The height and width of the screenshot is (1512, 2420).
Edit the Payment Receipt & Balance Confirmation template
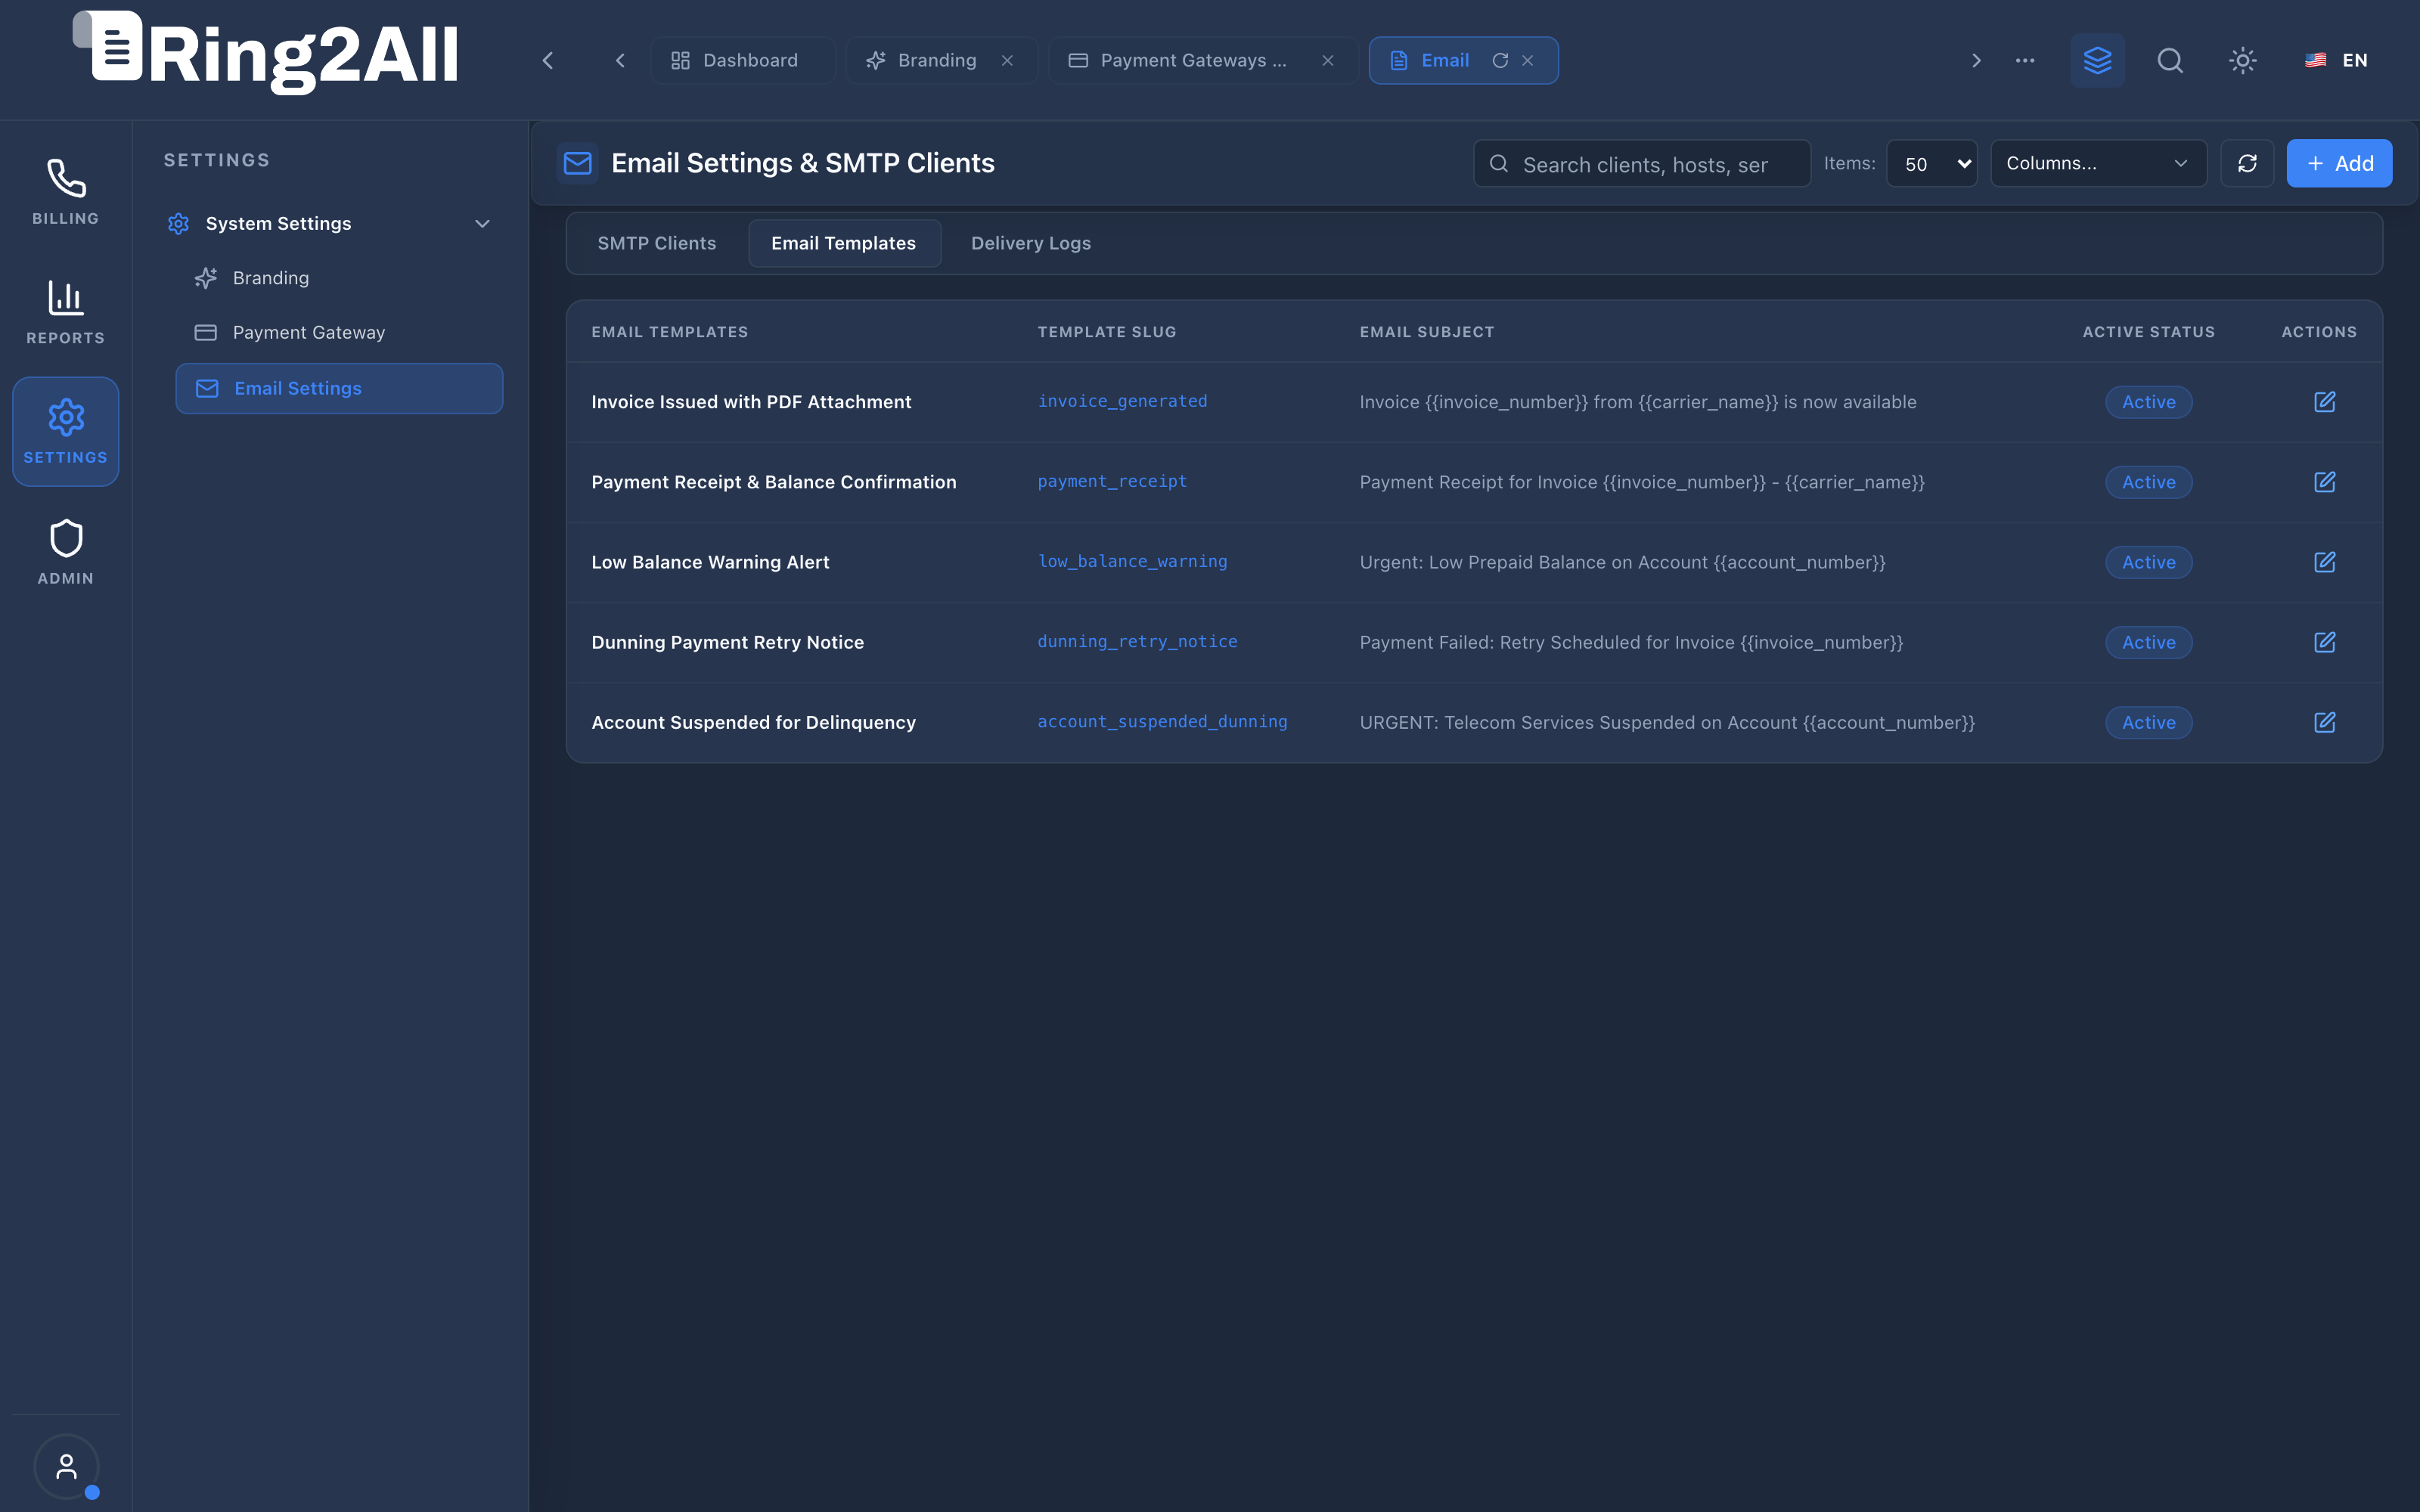click(x=2324, y=482)
